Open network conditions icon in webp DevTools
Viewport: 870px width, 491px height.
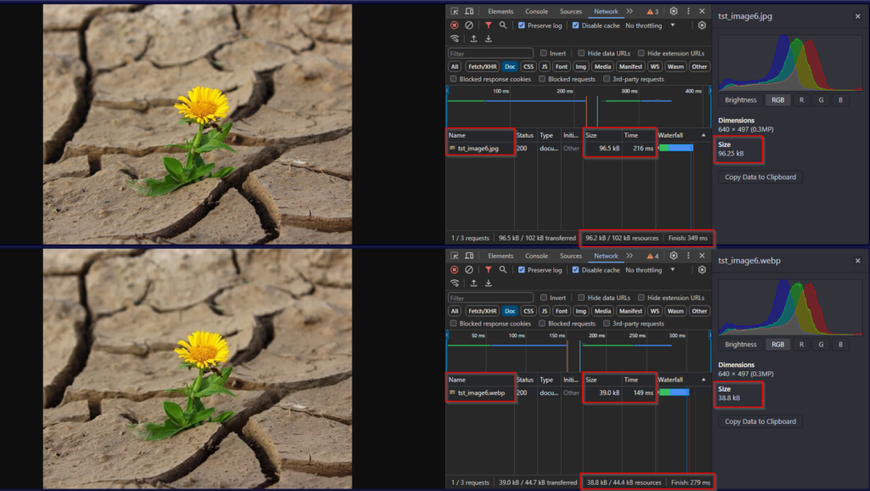pyautogui.click(x=455, y=284)
